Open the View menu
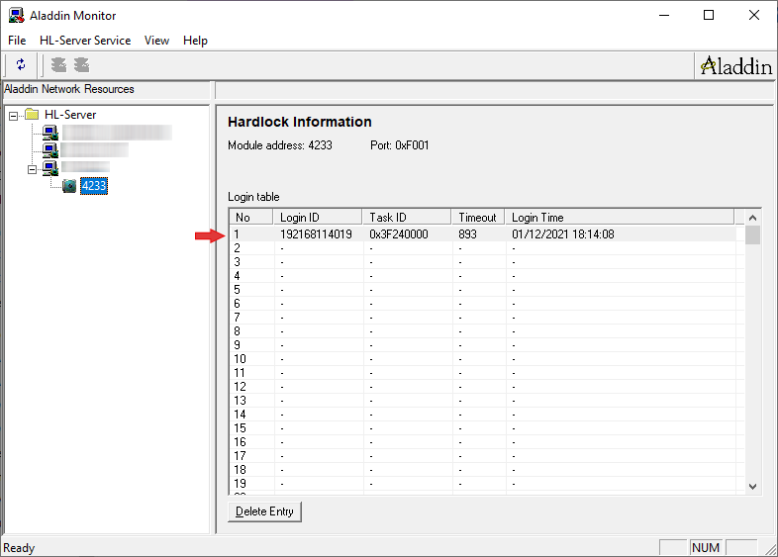Screen dimensions: 778x557 156,41
